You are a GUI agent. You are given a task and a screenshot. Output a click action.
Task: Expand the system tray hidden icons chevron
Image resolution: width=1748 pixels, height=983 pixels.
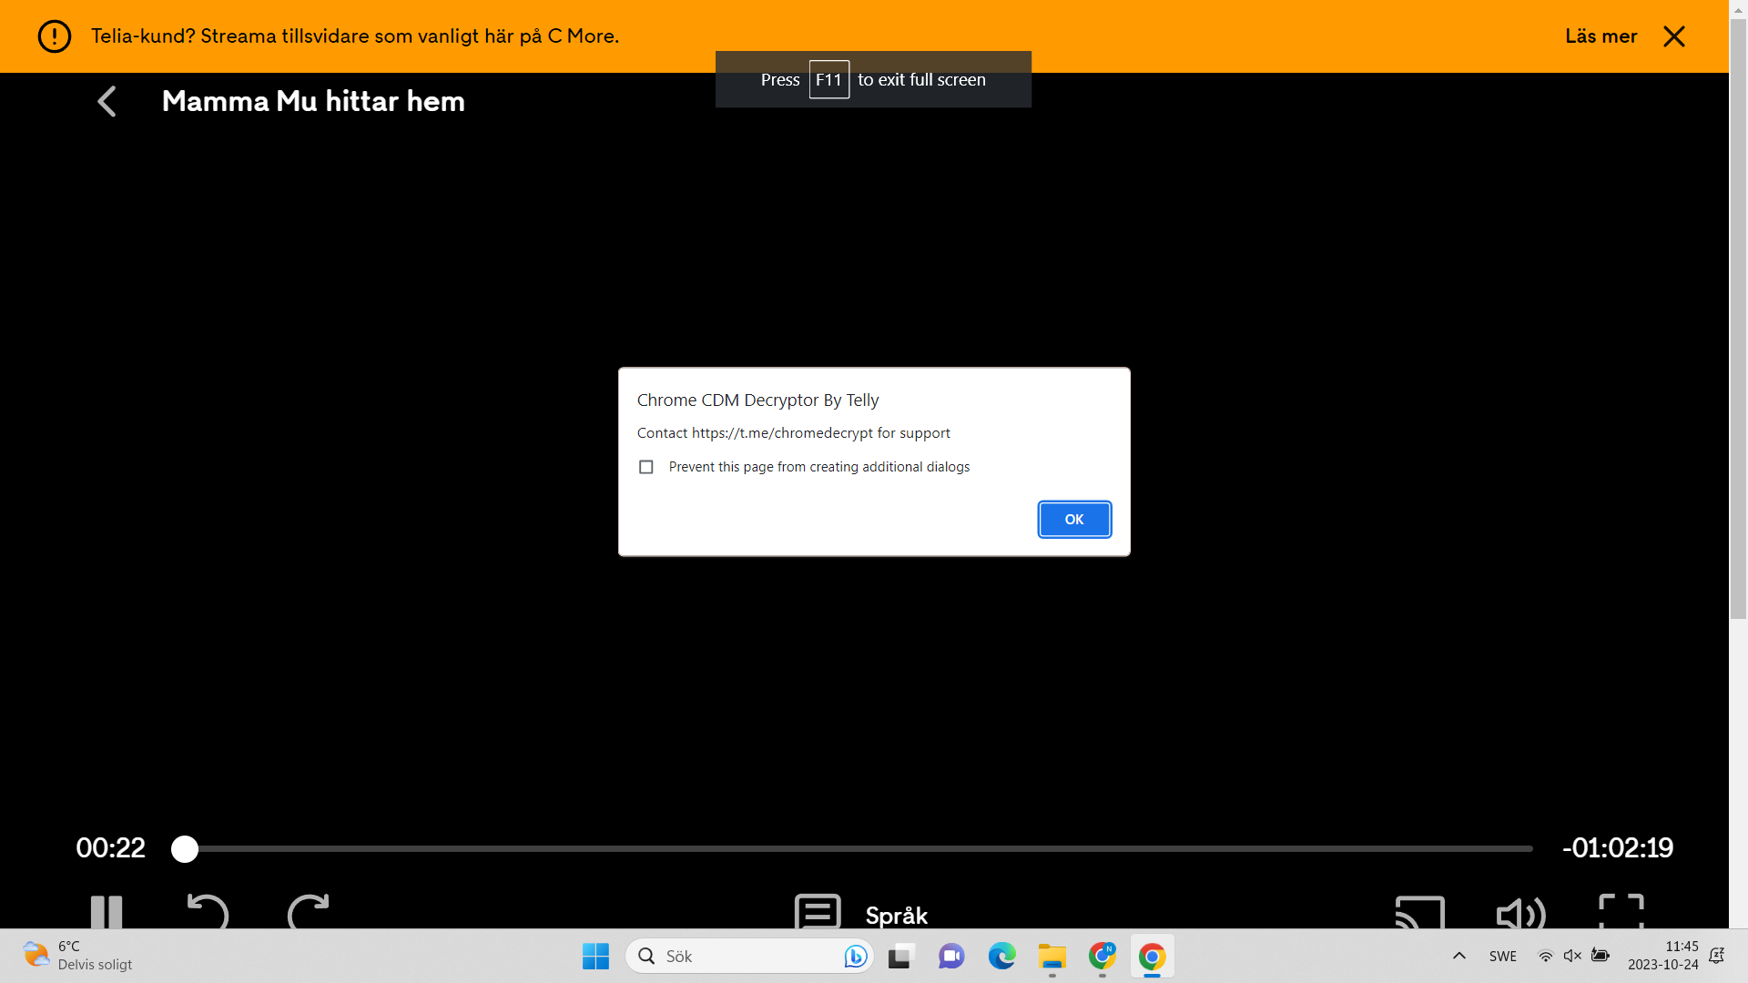tap(1458, 956)
